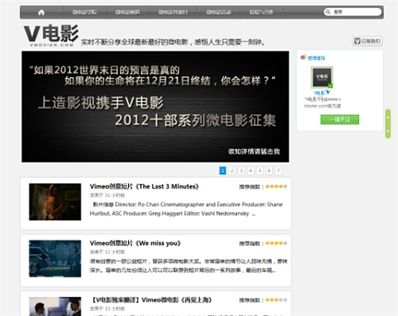Select banner slide page 6
This screenshot has height=316, width=398.
pyautogui.click(x=269, y=170)
